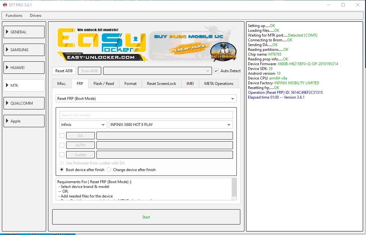Click the AUTH file button
Viewport: 366px width, 235px height.
[x=81, y=145]
